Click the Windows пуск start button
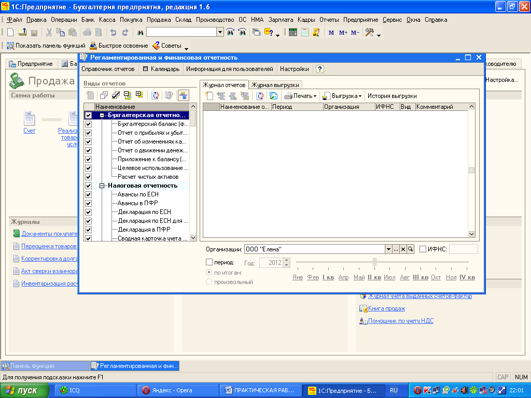The width and height of the screenshot is (531, 398). click(24, 391)
